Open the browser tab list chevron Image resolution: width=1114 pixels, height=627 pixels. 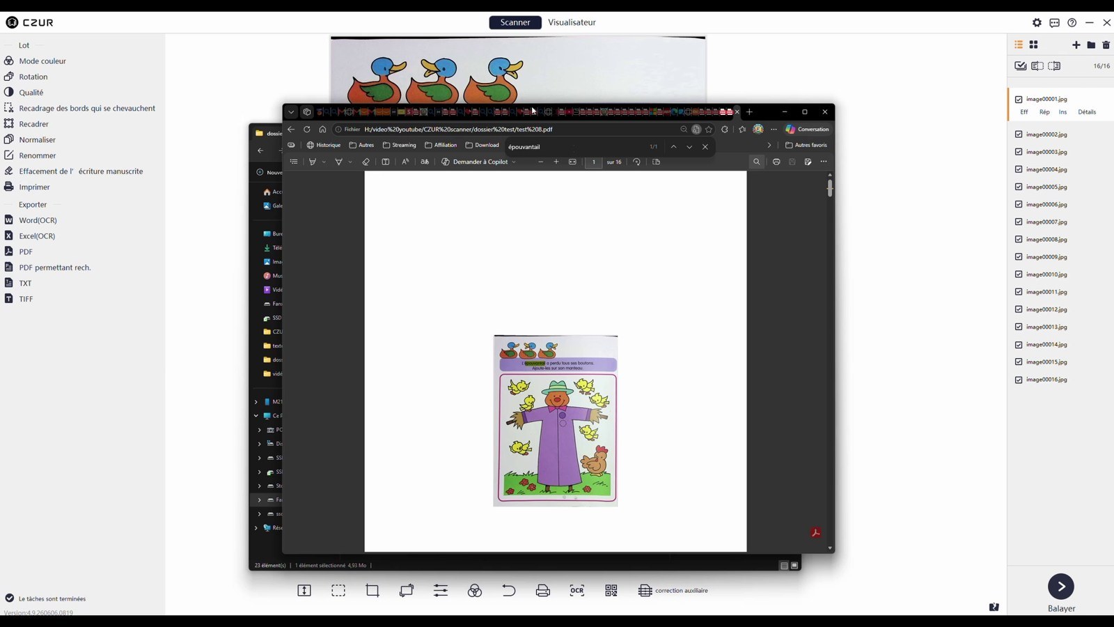click(291, 111)
